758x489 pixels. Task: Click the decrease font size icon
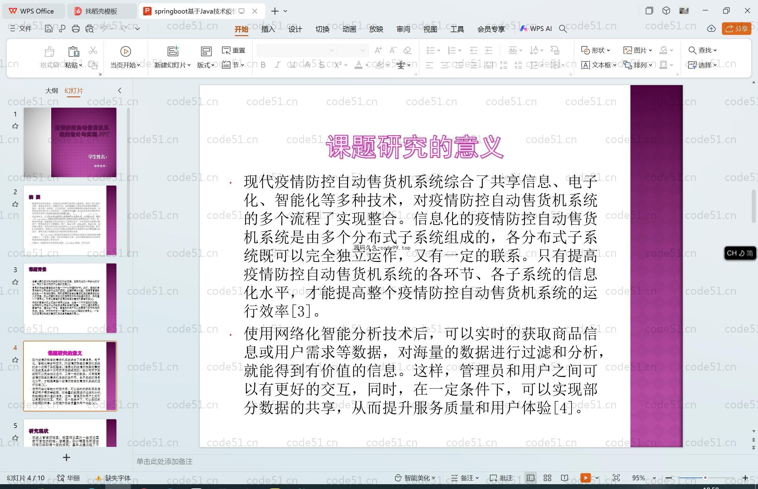(x=393, y=50)
